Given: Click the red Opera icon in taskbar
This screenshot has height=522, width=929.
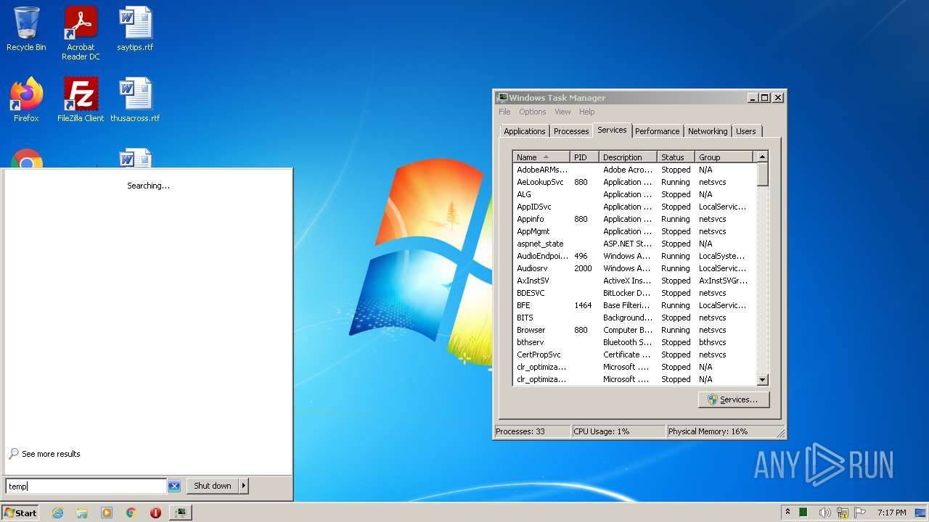Looking at the screenshot, I should tap(155, 513).
